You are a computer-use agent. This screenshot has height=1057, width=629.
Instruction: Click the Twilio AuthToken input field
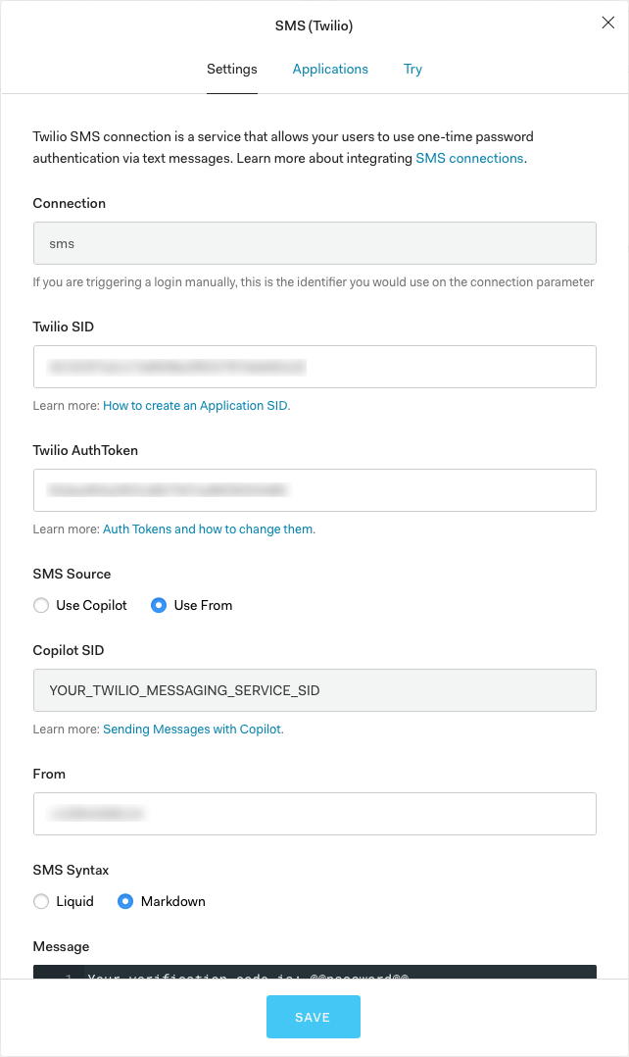314,490
